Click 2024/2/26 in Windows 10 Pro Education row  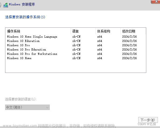click(x=129, y=49)
